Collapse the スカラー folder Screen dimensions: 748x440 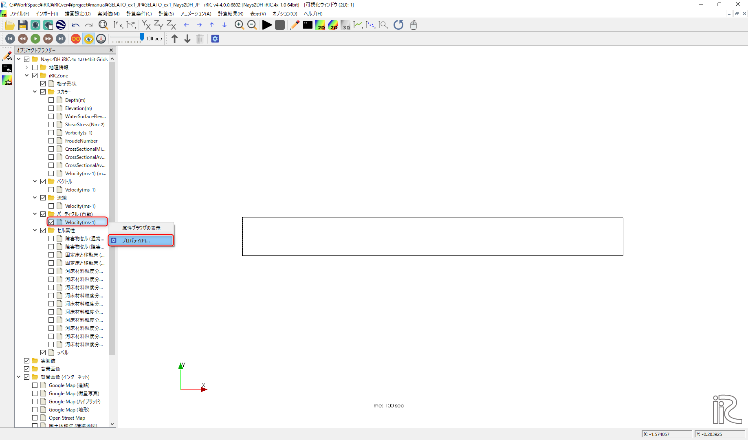35,92
